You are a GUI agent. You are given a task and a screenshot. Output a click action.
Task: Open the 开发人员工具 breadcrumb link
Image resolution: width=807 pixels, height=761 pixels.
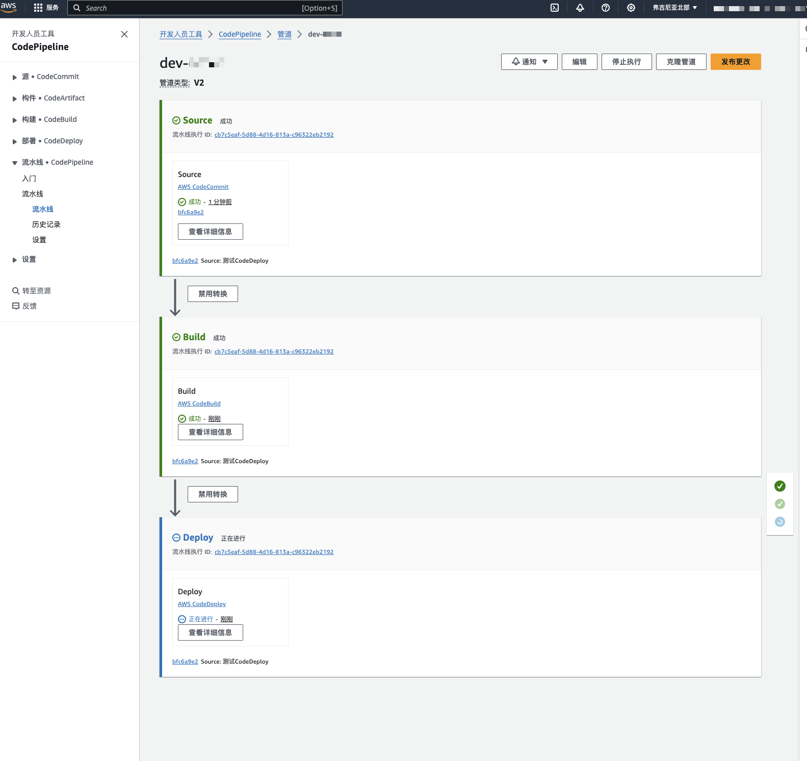click(x=181, y=34)
